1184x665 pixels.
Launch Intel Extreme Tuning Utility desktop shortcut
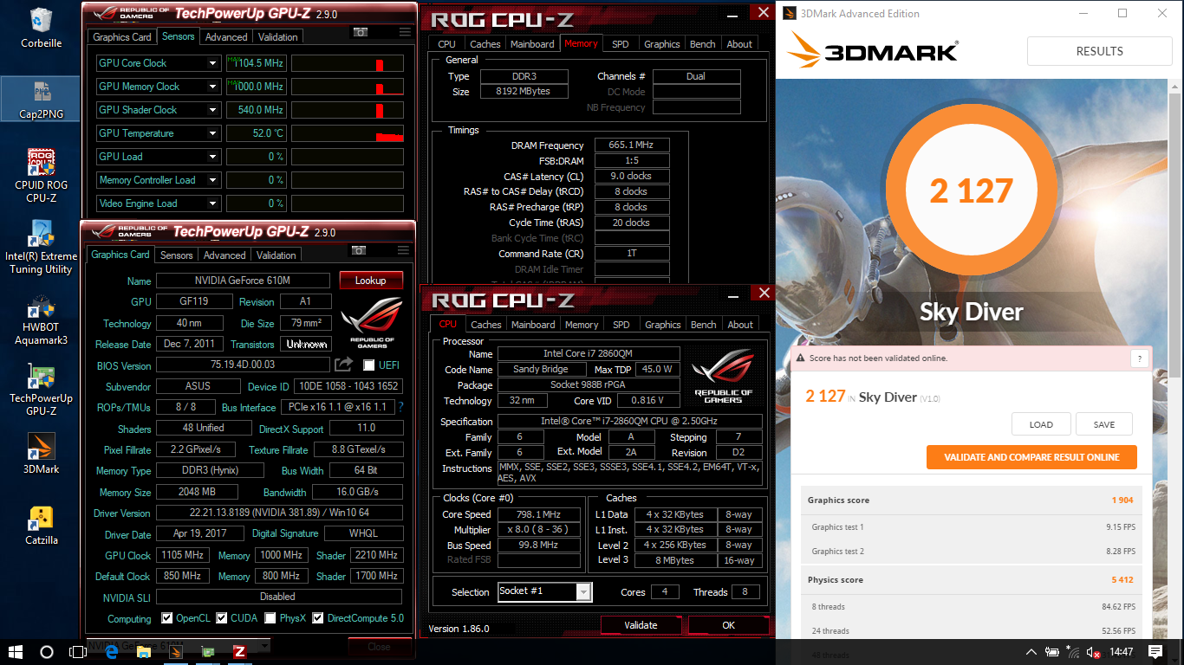[40, 248]
